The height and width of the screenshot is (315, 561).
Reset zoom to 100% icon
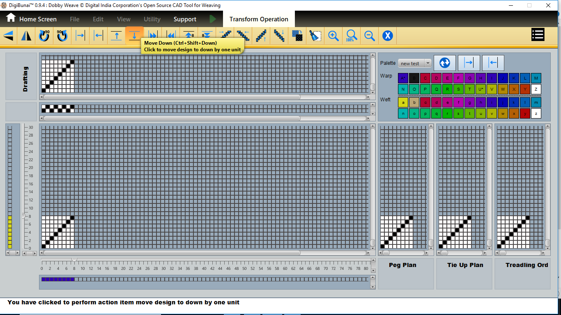coord(351,36)
